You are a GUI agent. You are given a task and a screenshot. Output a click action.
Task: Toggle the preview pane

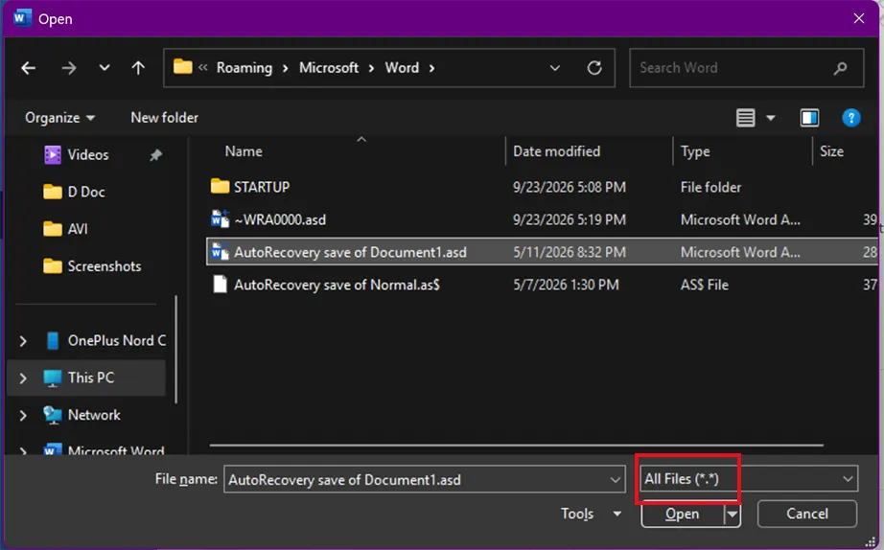809,118
